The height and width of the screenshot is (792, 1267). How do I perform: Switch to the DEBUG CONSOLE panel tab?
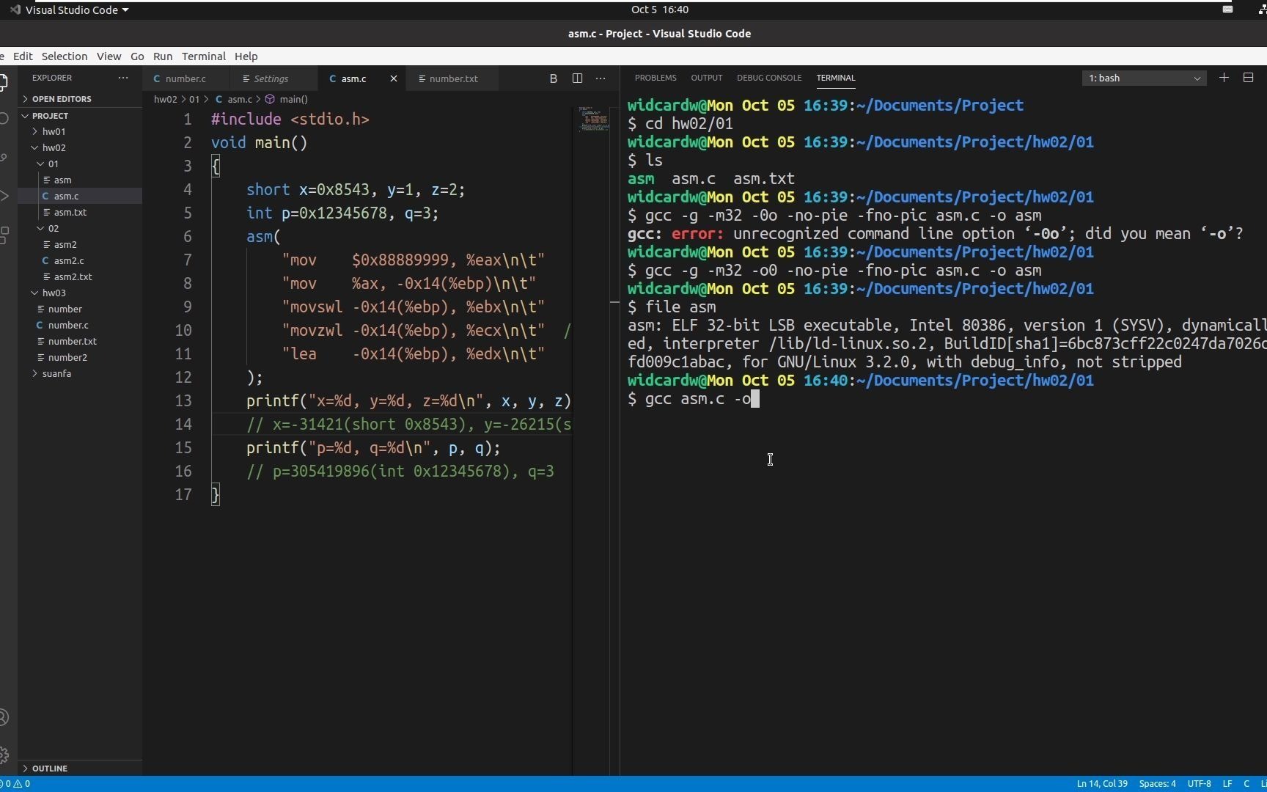pyautogui.click(x=769, y=78)
